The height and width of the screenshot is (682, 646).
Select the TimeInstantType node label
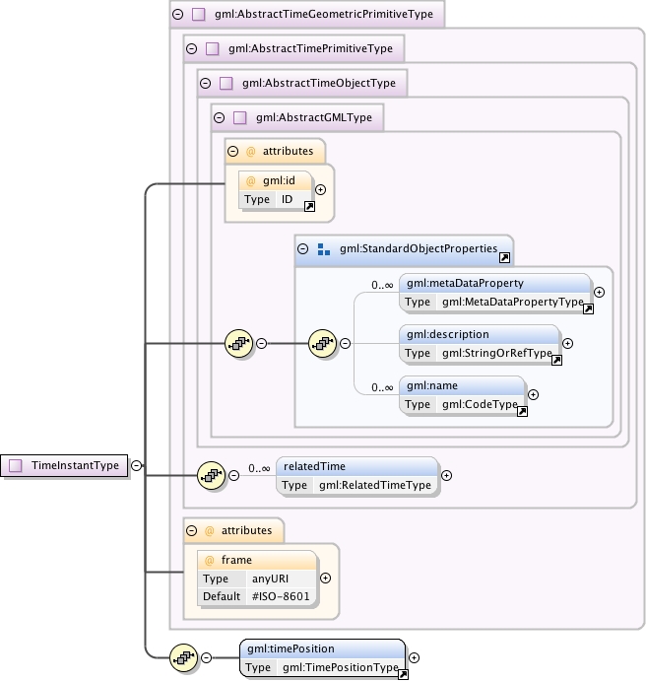pyautogui.click(x=75, y=465)
